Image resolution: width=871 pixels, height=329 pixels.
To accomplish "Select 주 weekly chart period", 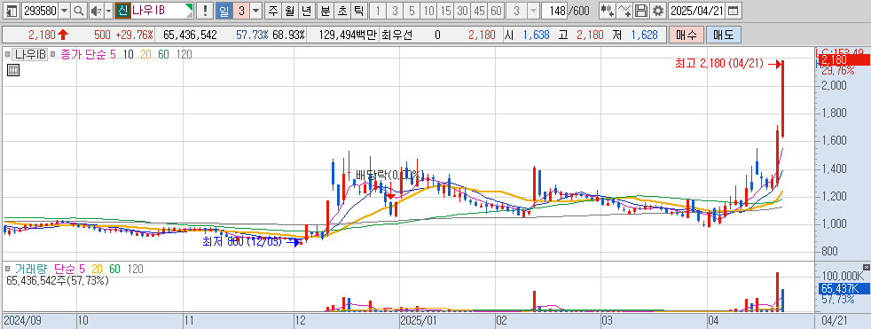I will pos(272,10).
